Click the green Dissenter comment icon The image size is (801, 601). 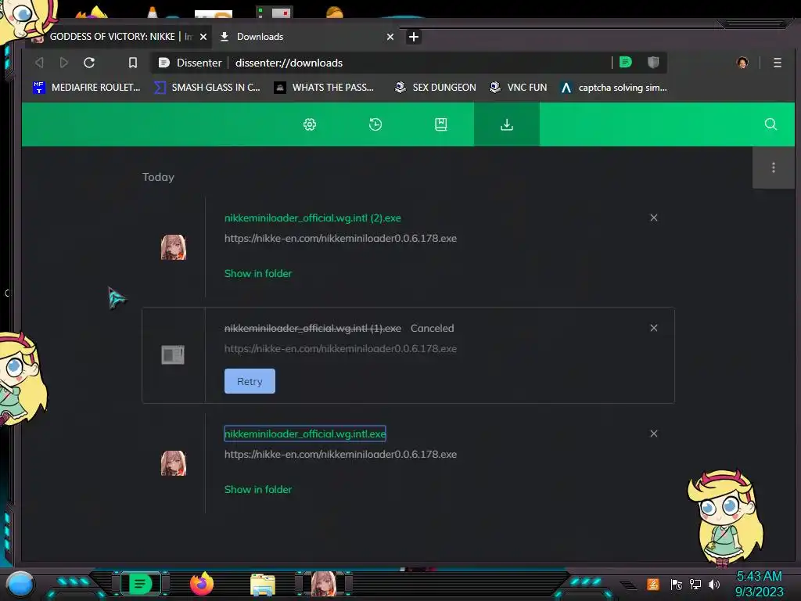626,63
